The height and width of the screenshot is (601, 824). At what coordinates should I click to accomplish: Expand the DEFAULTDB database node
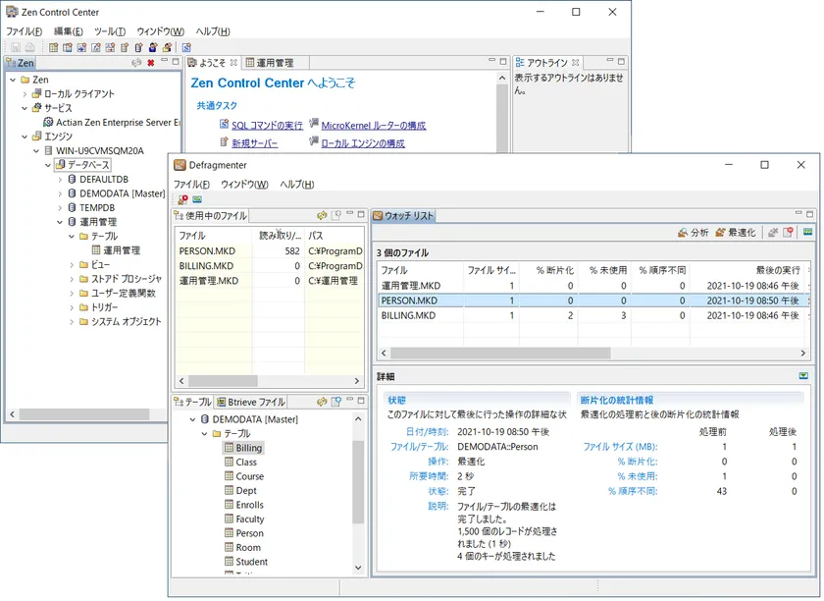[60, 180]
